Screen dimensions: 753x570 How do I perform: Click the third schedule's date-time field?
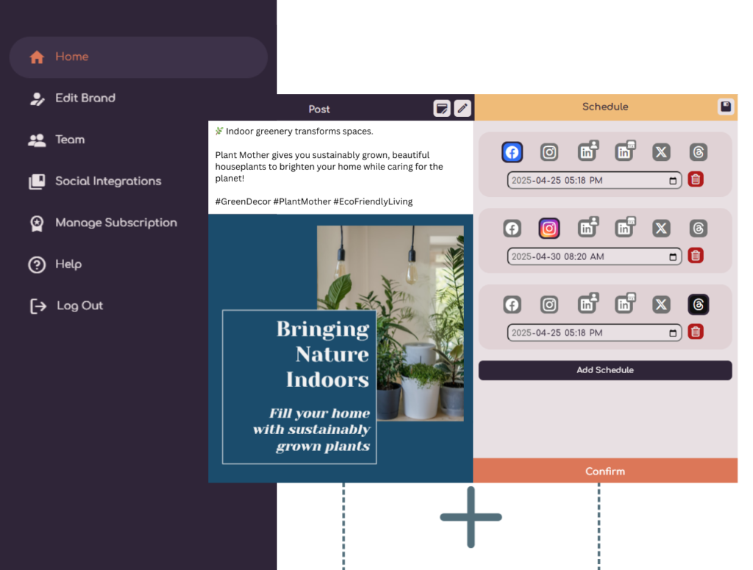(594, 333)
